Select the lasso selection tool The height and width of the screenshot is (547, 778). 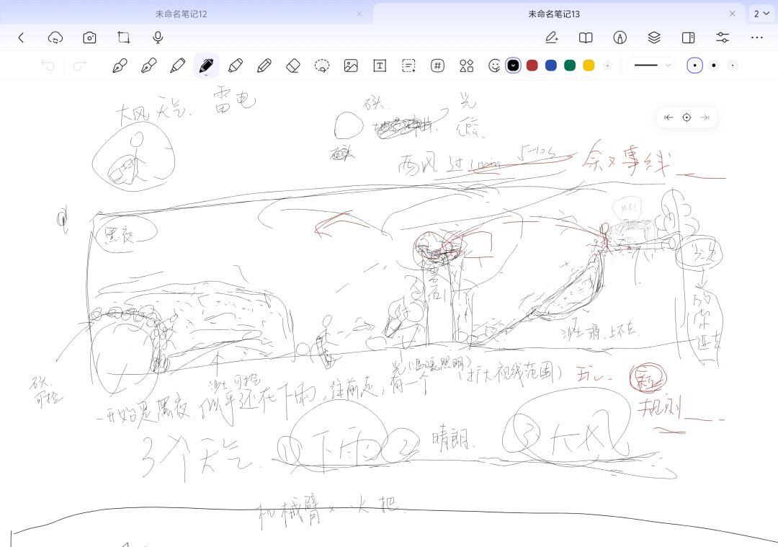coord(322,66)
